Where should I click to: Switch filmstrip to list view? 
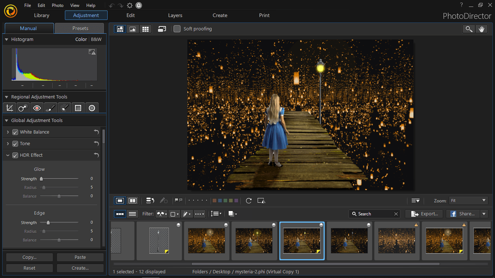coord(132,214)
